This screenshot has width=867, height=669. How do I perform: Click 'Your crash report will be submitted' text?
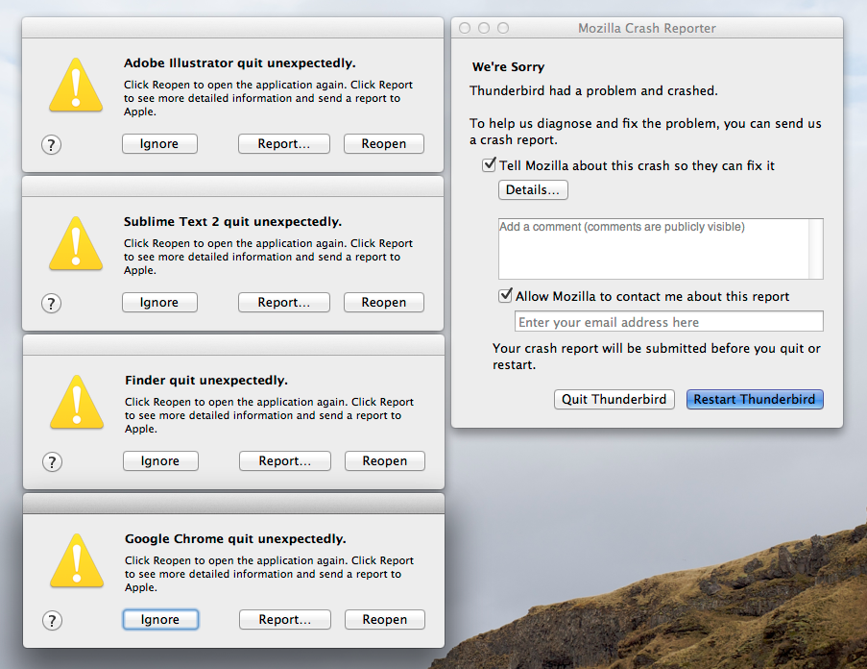[x=657, y=357]
